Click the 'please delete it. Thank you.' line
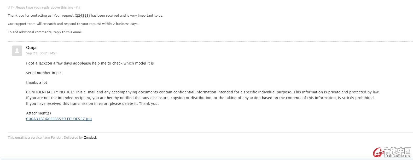 92,104
